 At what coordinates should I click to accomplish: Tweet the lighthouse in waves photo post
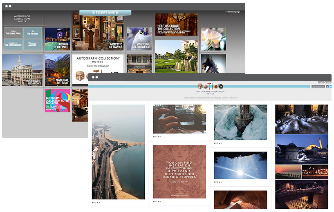220,143
